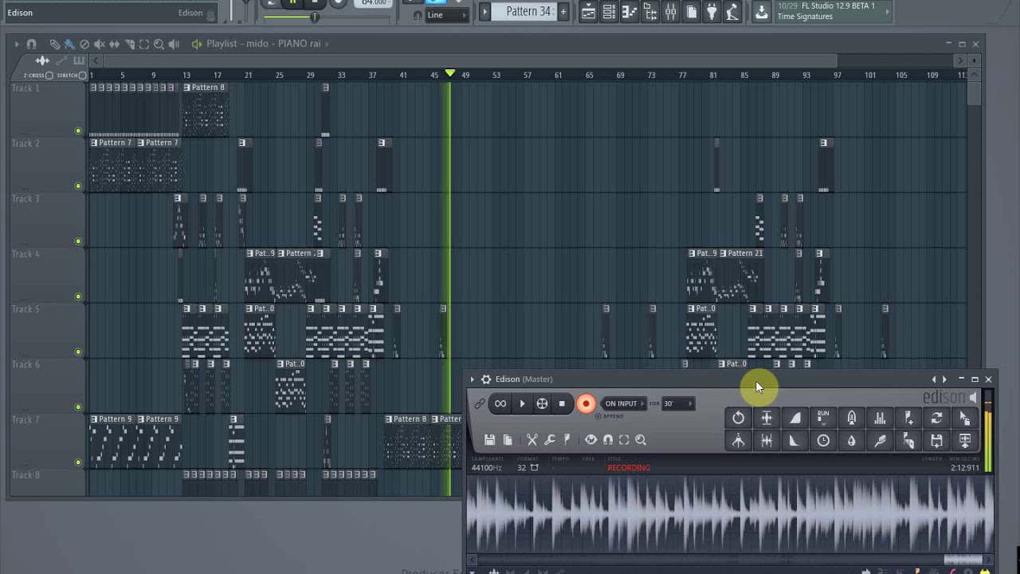The width and height of the screenshot is (1020, 574).
Task: Click Edison's blur droplet tool
Action: click(x=852, y=440)
